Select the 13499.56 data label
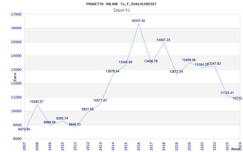Viewport: 243px width, 152px height. [x=189, y=60]
